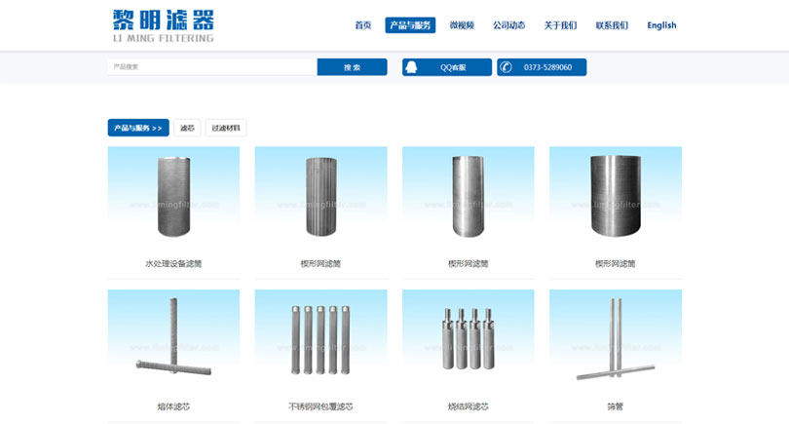Open the 烧结网滤芯 product thumbnail

click(x=468, y=341)
